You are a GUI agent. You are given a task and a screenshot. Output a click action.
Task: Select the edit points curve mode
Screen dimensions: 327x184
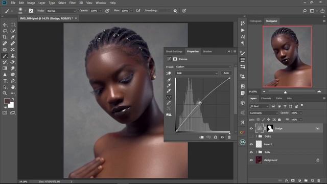[x=169, y=97]
